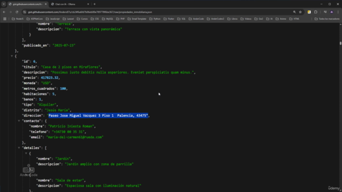Open the SQL bookmark folder
The width and height of the screenshot is (342, 192).
(x=182, y=19)
